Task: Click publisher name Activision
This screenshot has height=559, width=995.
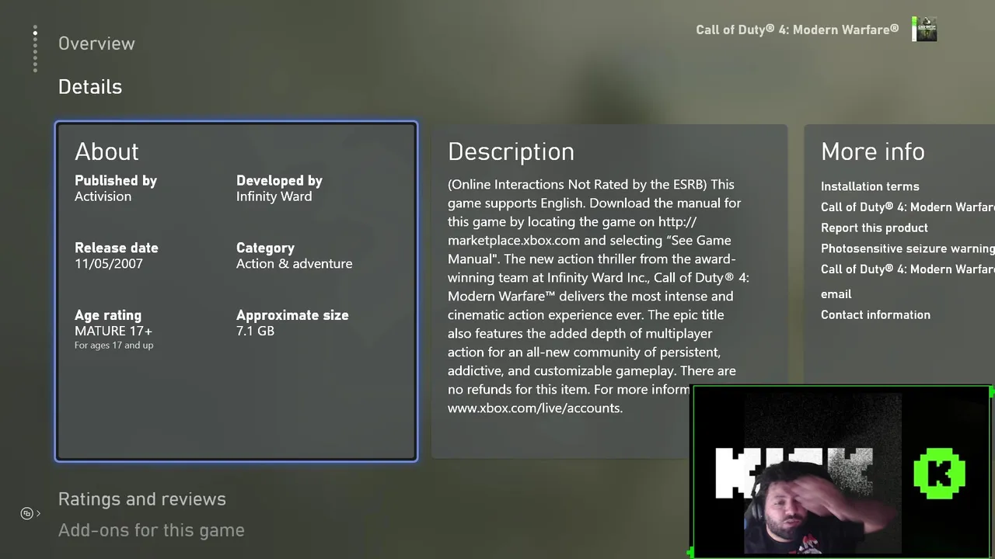Action: click(103, 196)
